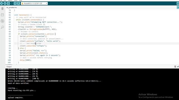
Task: Click line number 81 in the gutter
Action: pyautogui.click(x=10, y=15)
